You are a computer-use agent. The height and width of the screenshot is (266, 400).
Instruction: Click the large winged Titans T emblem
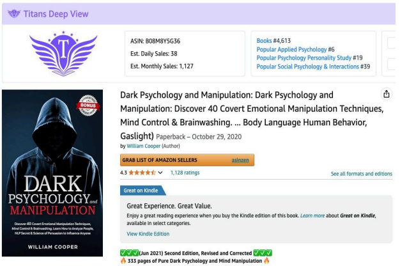click(x=63, y=54)
